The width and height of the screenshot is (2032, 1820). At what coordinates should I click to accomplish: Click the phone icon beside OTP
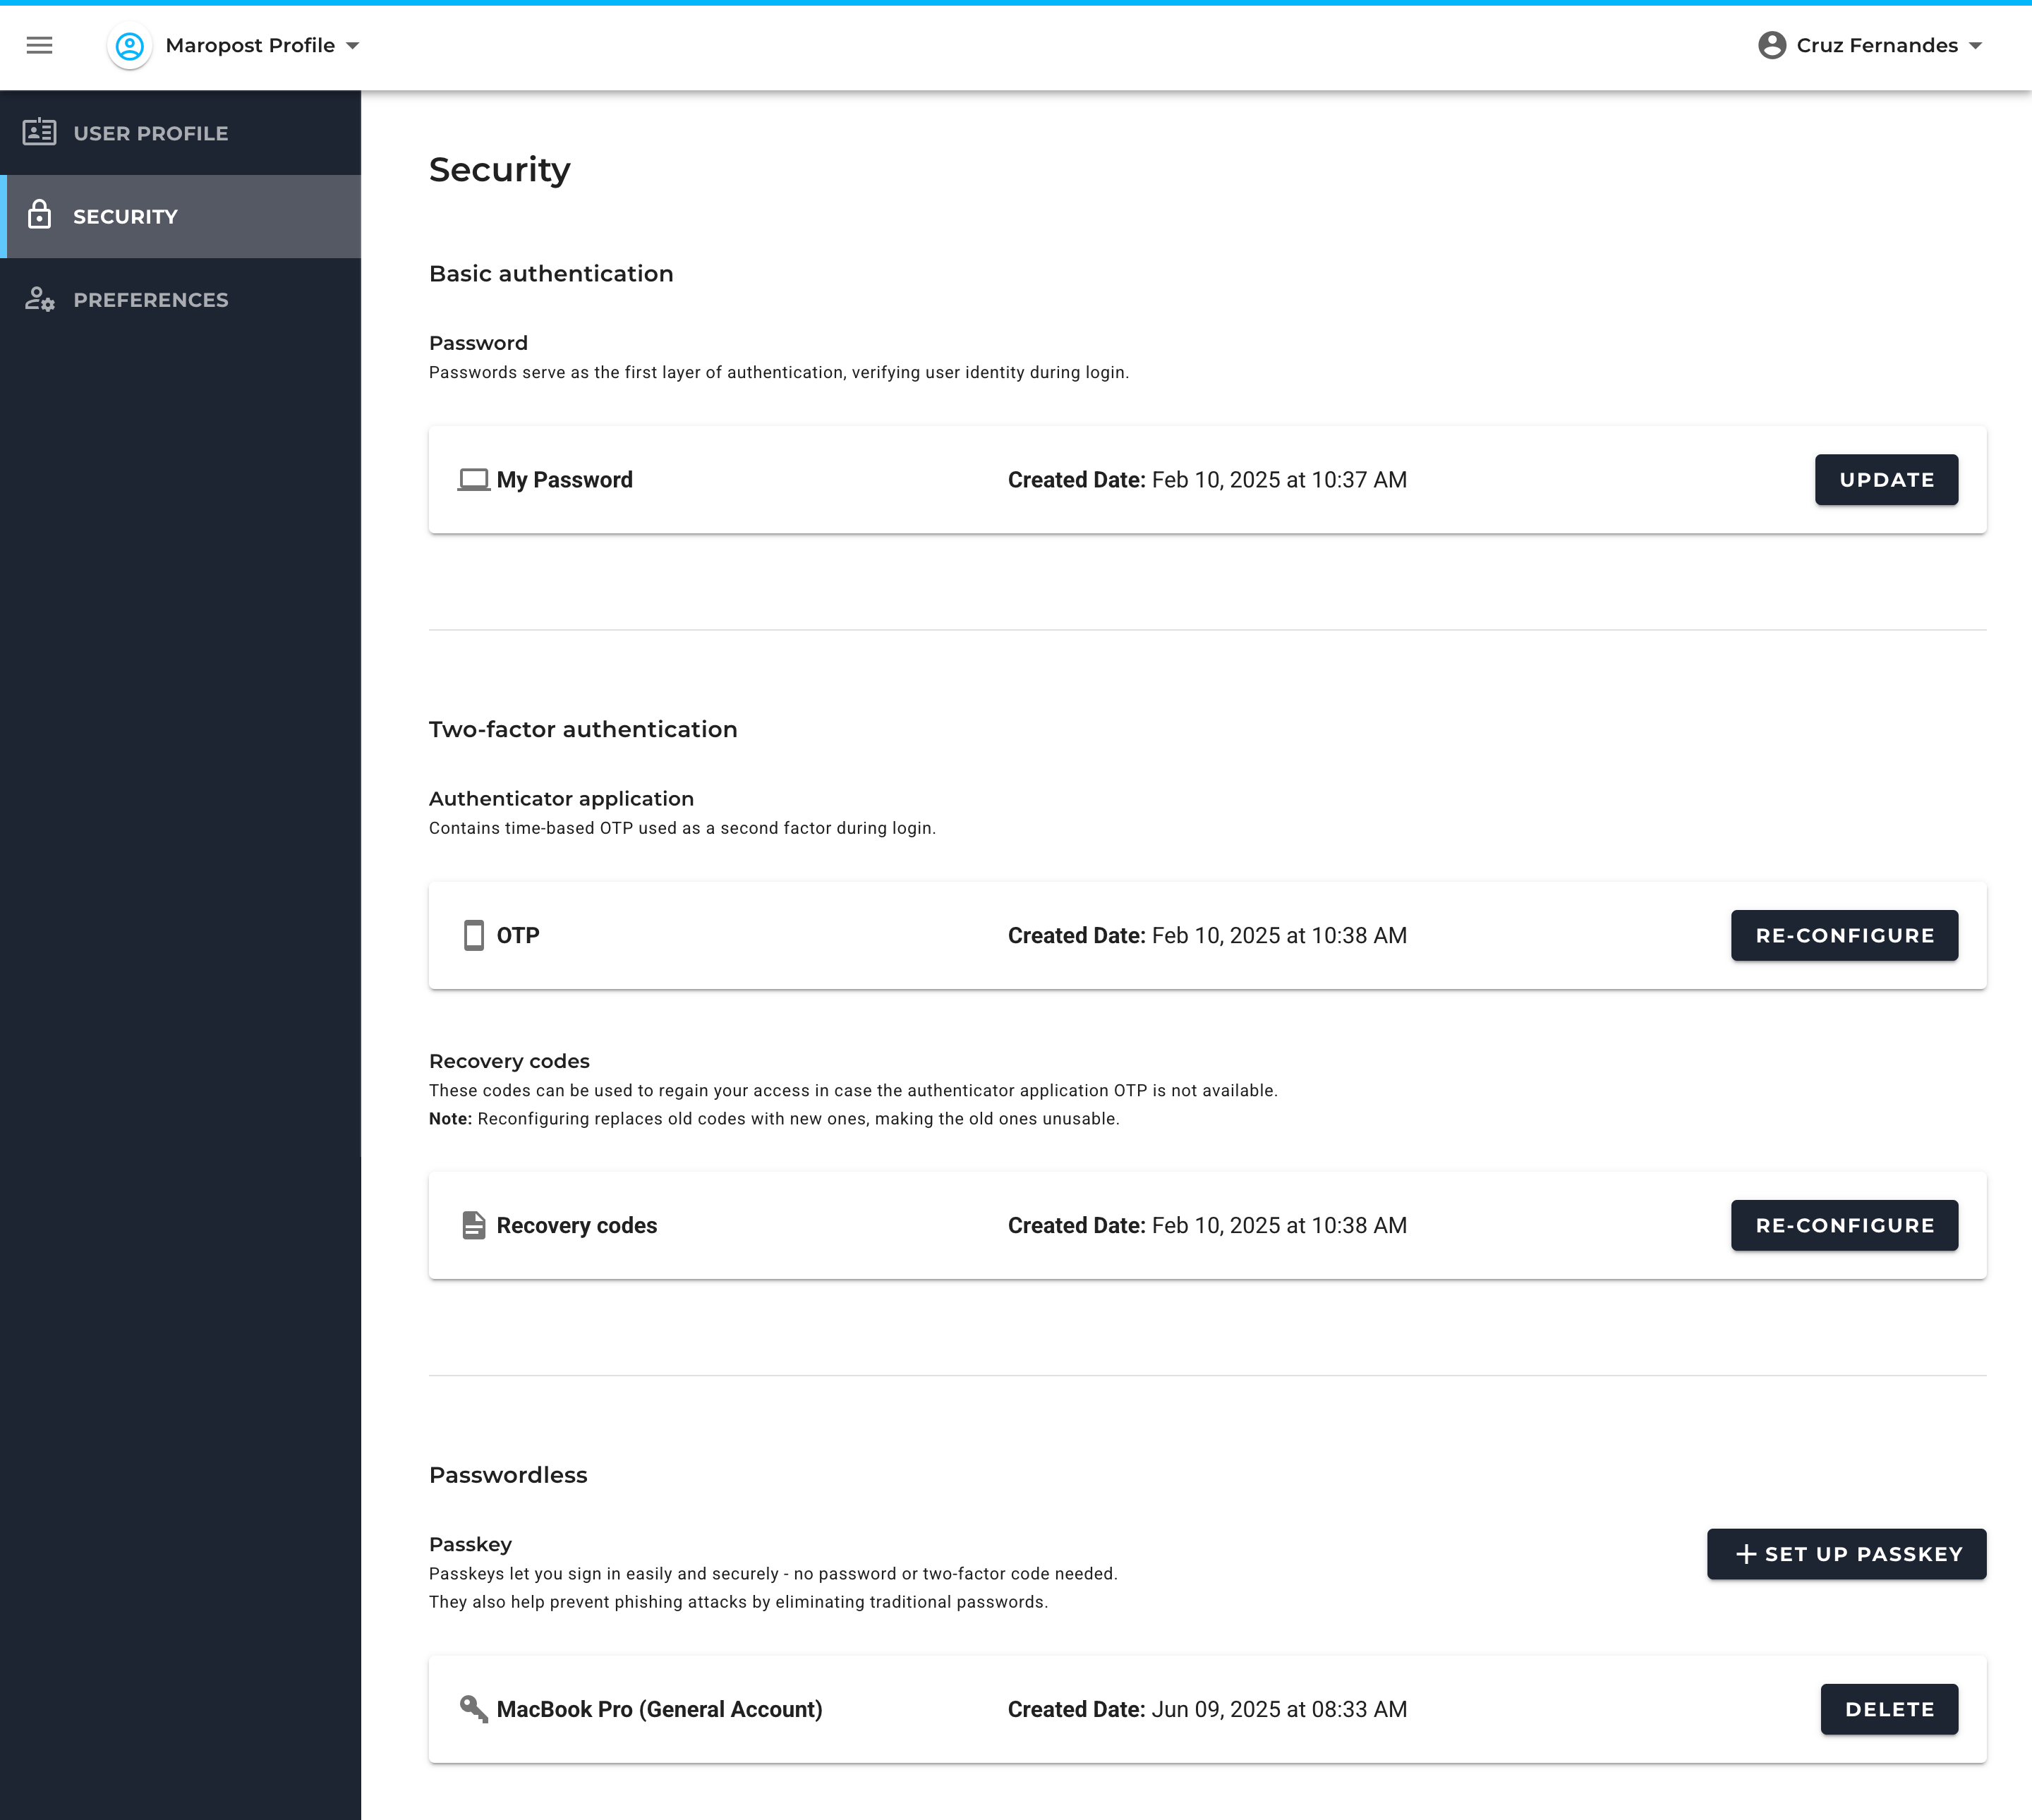coord(474,935)
